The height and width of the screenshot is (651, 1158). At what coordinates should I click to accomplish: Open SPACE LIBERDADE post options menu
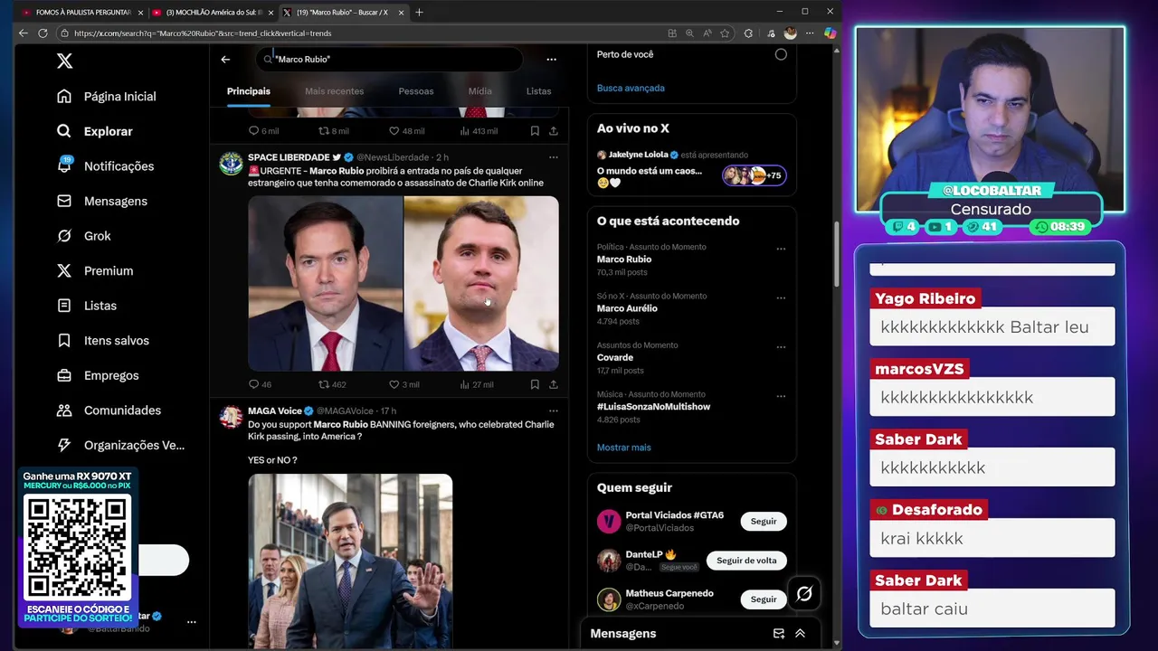[x=553, y=157]
